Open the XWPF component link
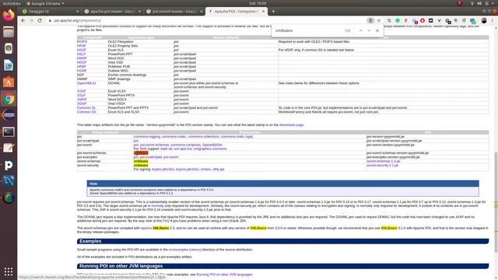Image resolution: width=498 pixels, height=280 pixels. pyautogui.click(x=82, y=100)
